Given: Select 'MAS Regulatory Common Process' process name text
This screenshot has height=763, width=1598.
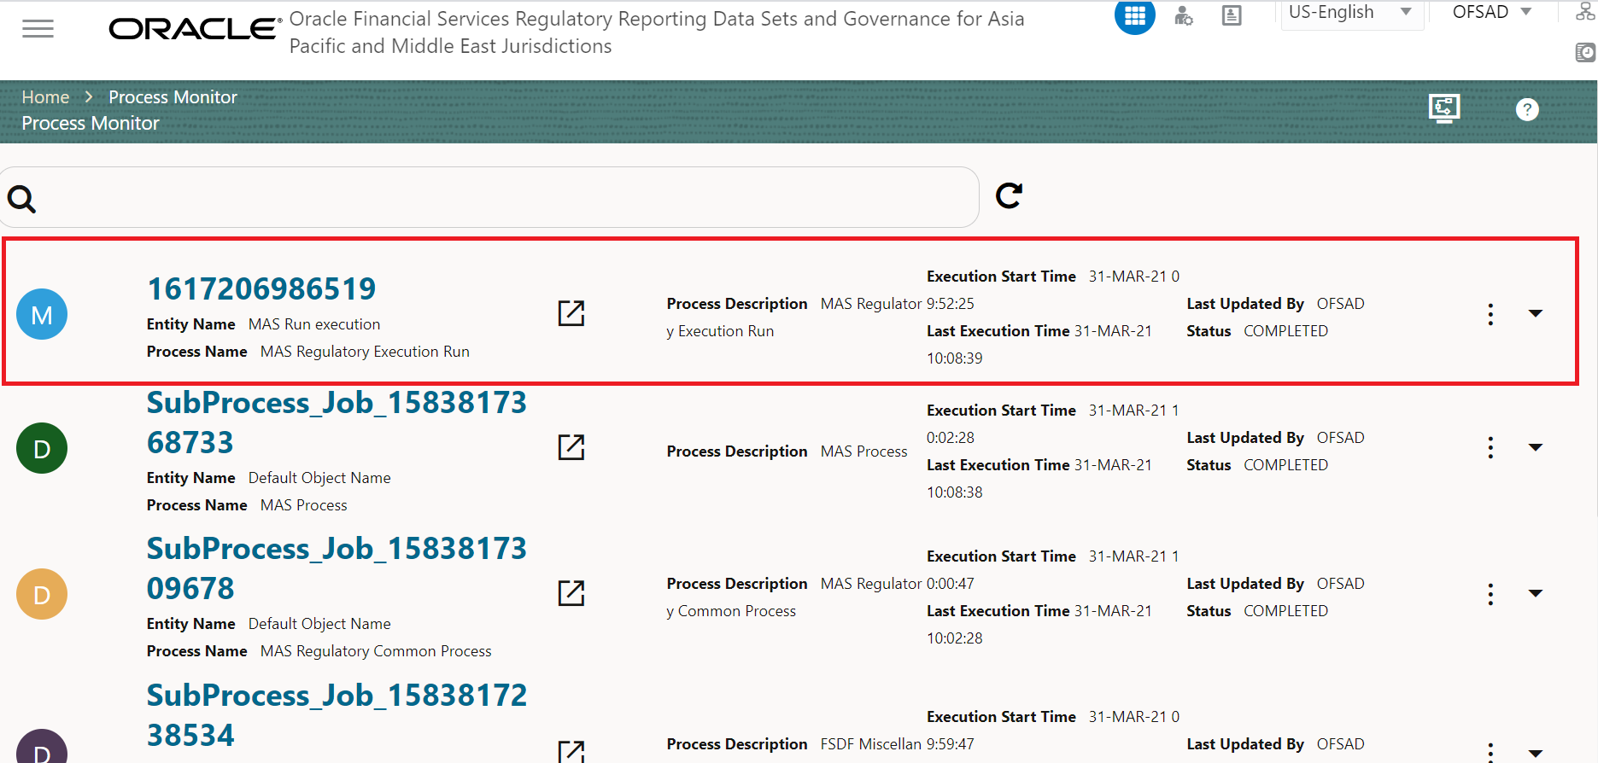Looking at the screenshot, I should point(376,651).
